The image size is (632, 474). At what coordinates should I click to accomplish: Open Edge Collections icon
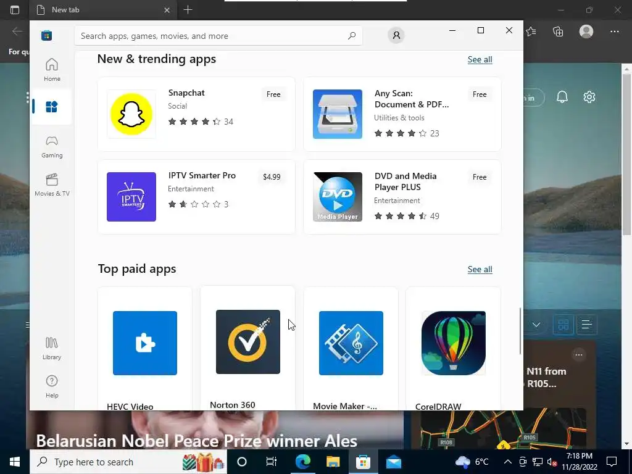coord(558,31)
